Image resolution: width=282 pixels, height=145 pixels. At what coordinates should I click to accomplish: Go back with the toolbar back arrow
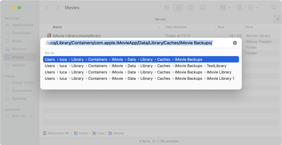47,8
